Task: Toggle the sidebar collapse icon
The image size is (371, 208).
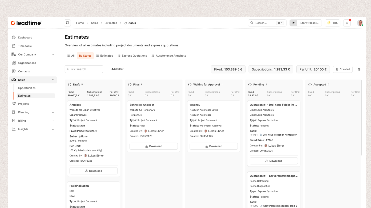Action: [x=67, y=23]
